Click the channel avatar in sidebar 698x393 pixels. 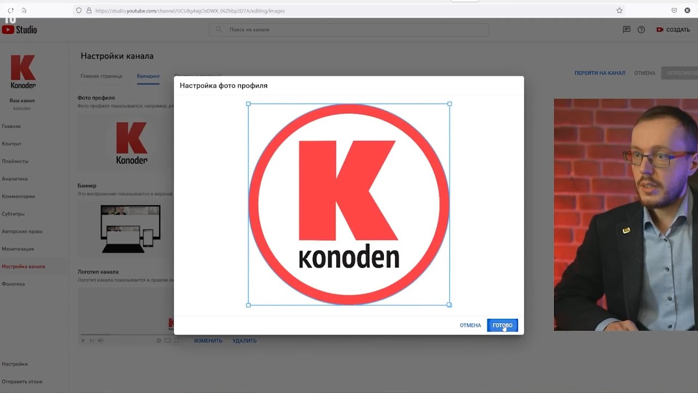[x=23, y=72]
